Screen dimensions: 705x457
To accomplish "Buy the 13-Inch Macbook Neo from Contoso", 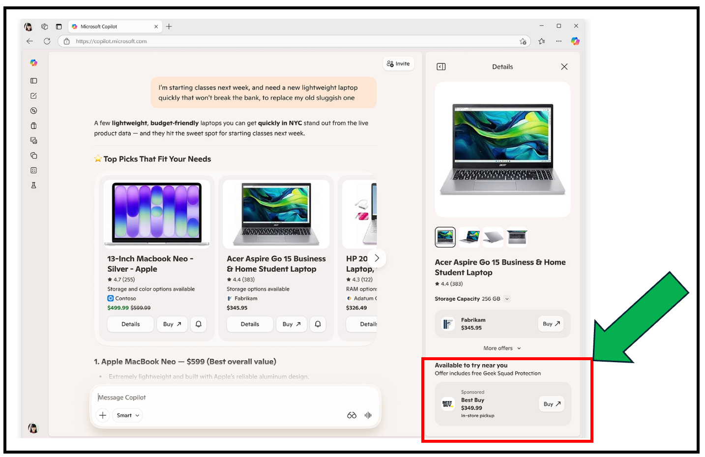I will click(172, 324).
